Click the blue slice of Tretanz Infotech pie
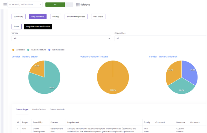Image resolution: width=207 pixels, height=133 pixels. point(189,72)
